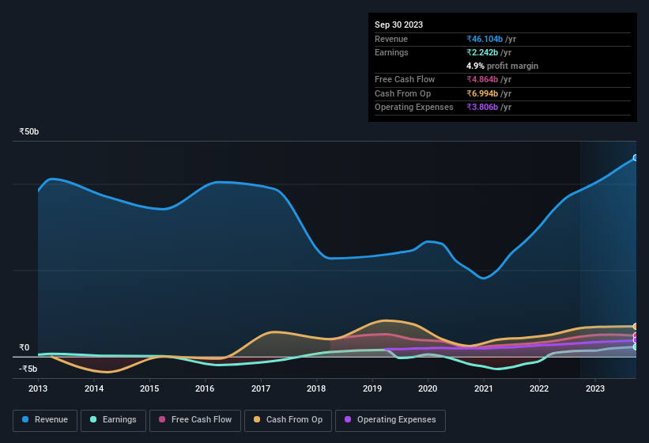Viewport: 649px width, 443px height.
Task: Click the 2016 x-axis label
Action: click(x=205, y=388)
